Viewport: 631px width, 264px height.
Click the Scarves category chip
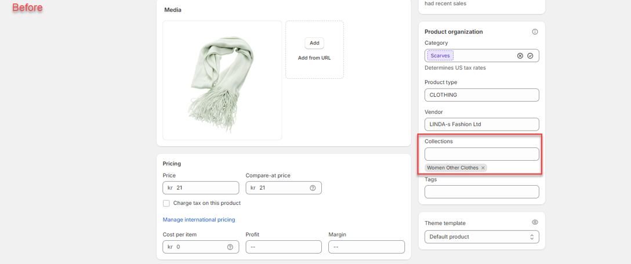pos(440,56)
